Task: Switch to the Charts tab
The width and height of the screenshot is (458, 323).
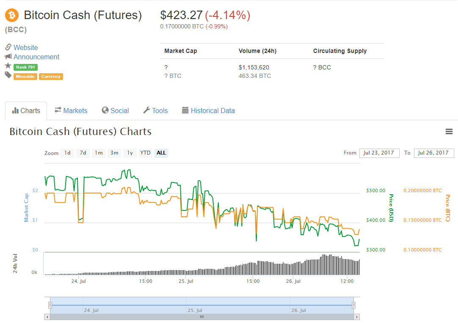Action: click(x=26, y=110)
